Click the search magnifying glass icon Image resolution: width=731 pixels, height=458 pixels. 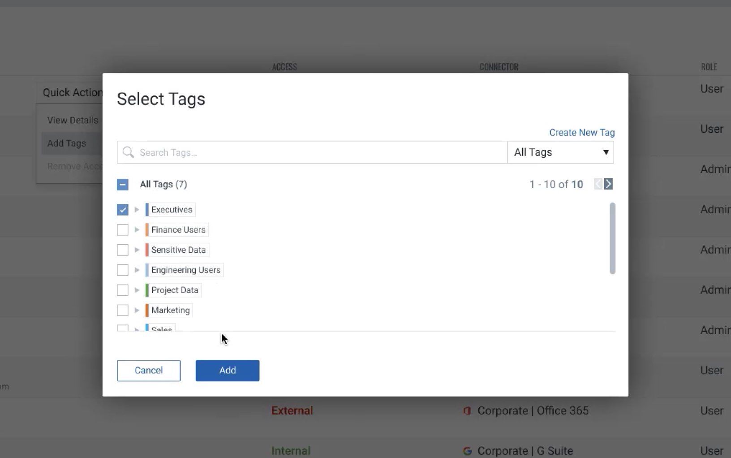coord(128,152)
